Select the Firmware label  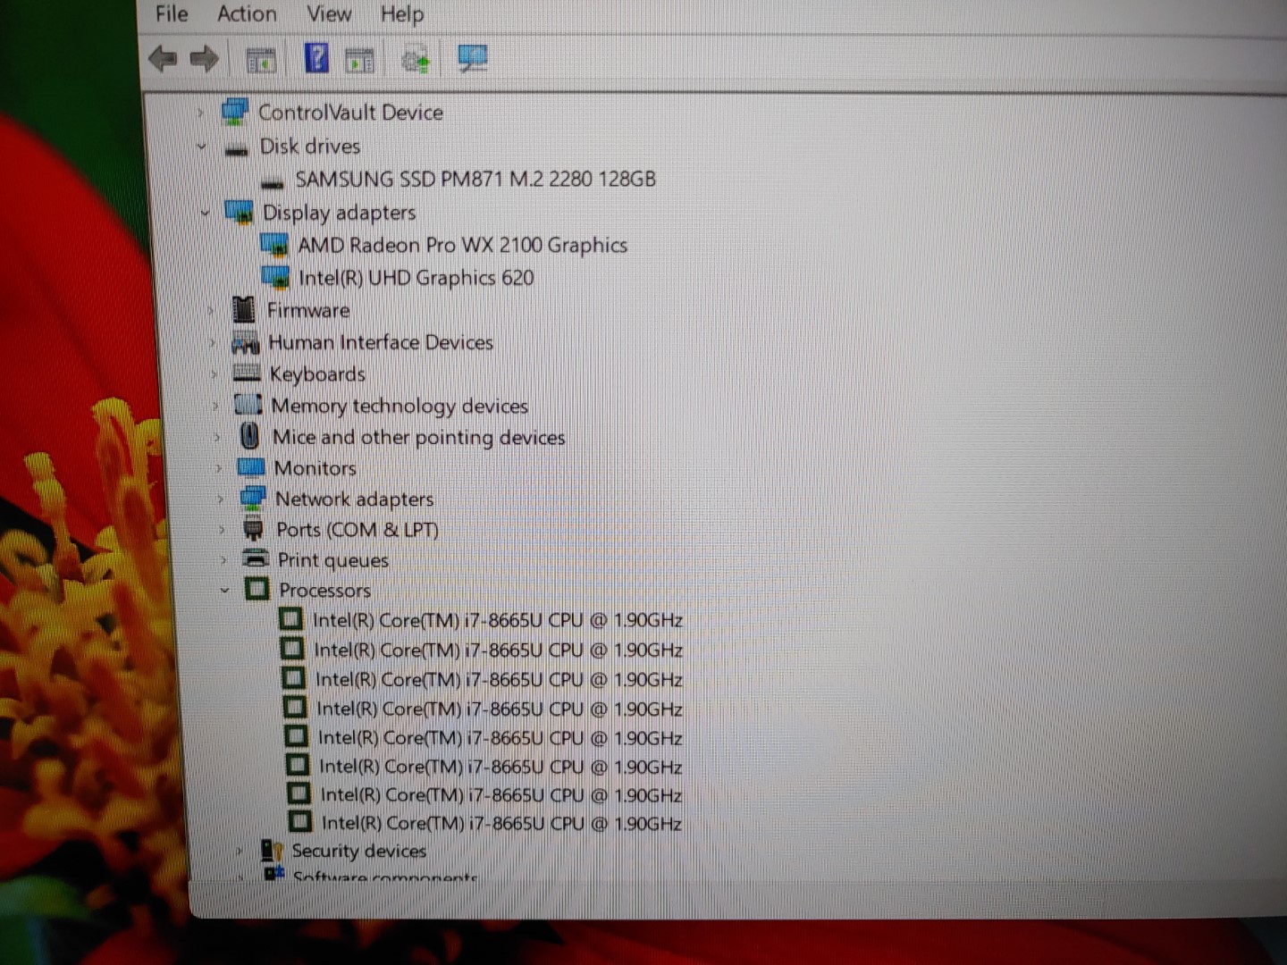coord(308,310)
